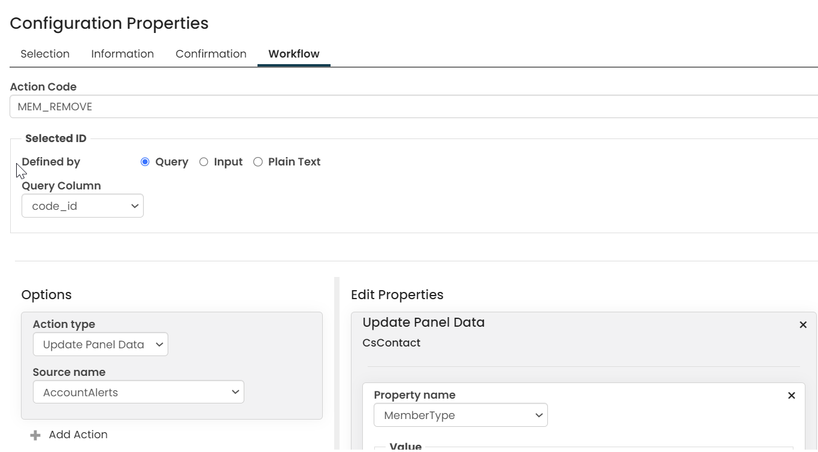Select the Workflow tab
Image resolution: width=818 pixels, height=452 pixels.
point(293,54)
